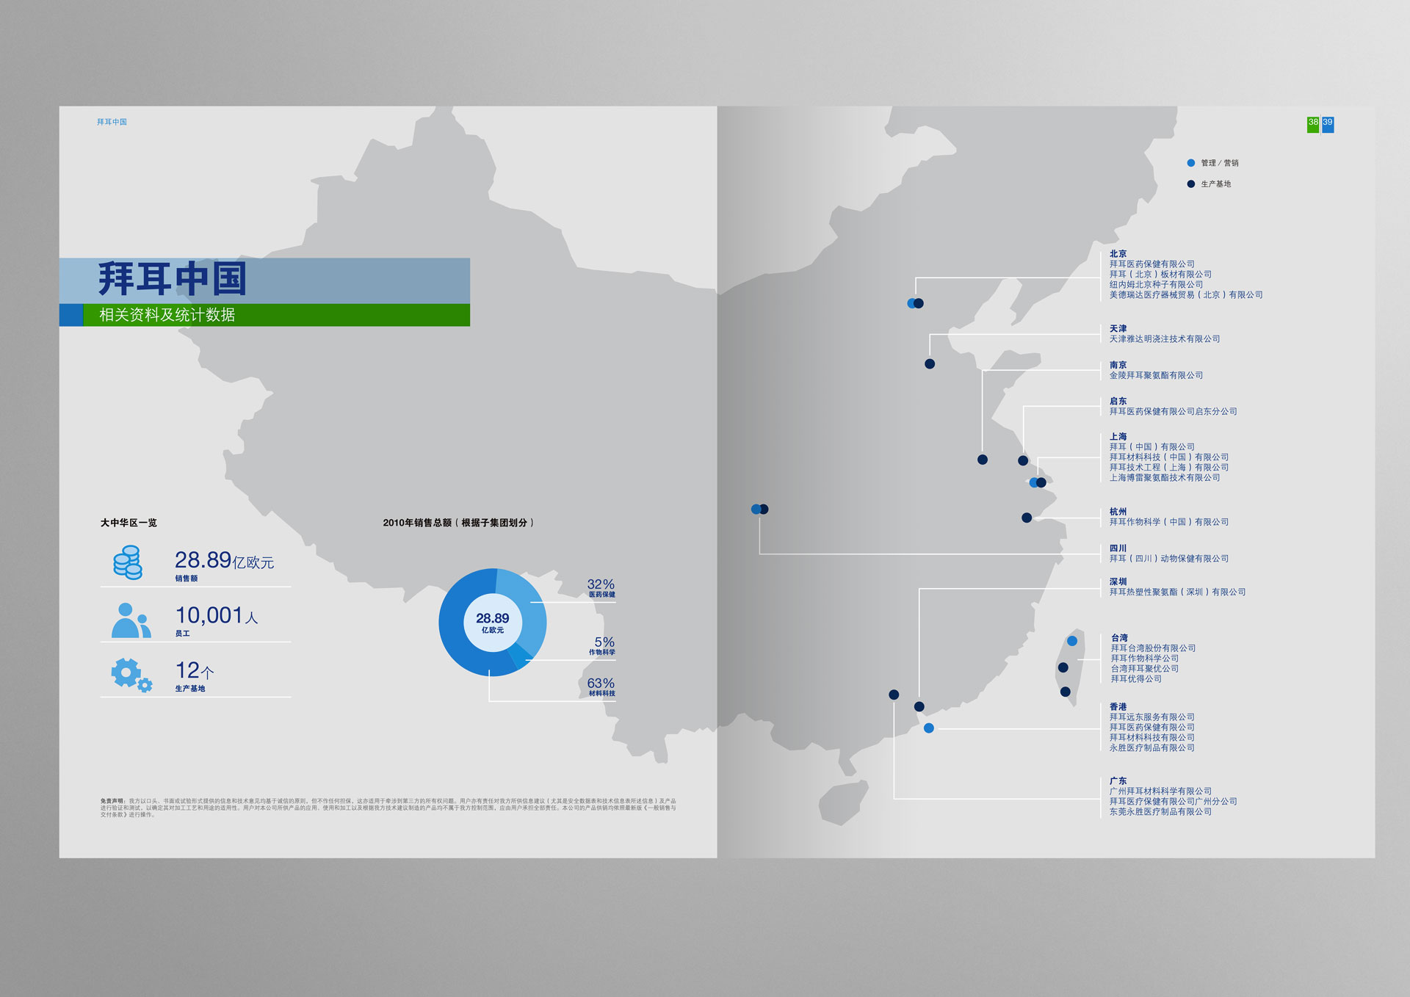Click the 10,001人 employee figure
The height and width of the screenshot is (997, 1410).
pos(217,615)
